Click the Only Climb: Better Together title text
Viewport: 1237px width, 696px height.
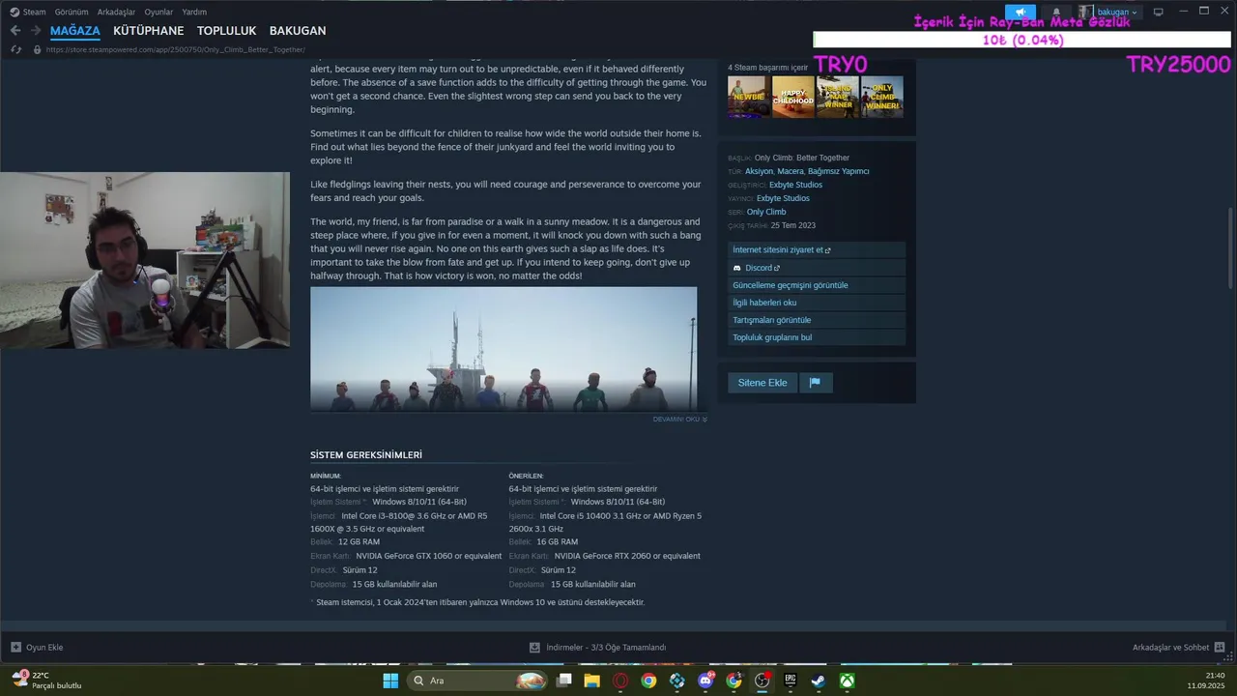click(802, 158)
